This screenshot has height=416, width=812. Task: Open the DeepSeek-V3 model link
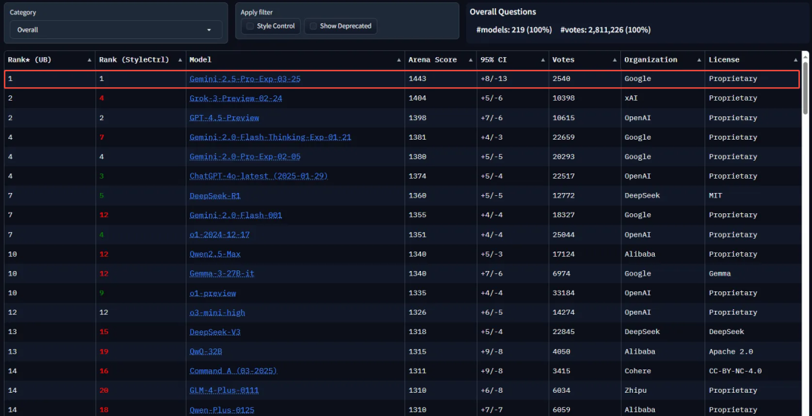[215, 332]
